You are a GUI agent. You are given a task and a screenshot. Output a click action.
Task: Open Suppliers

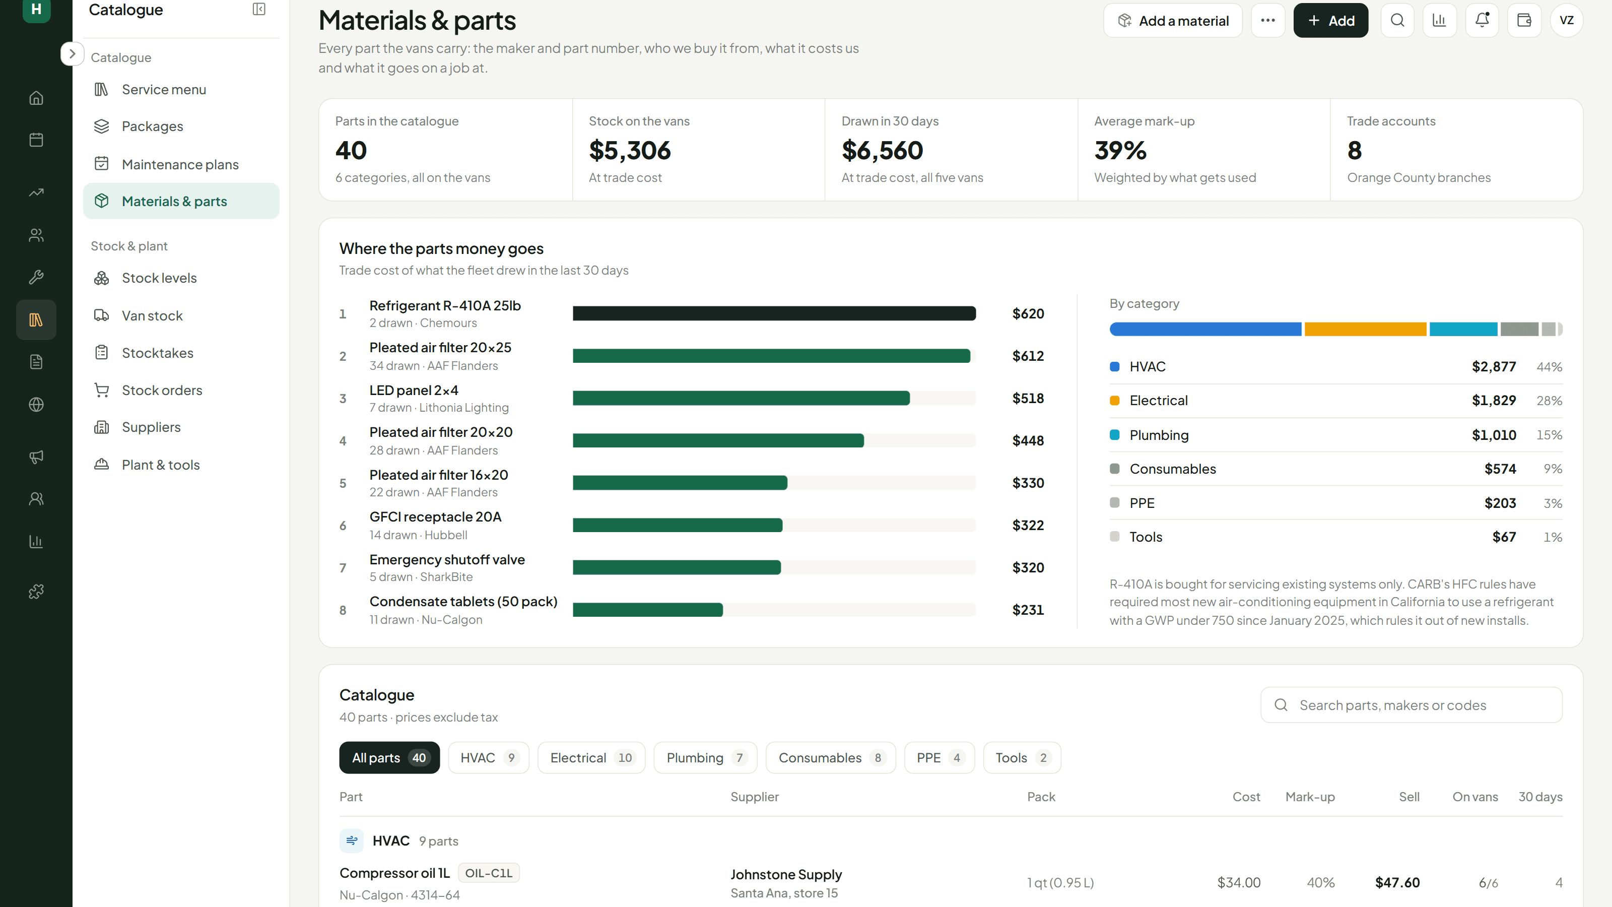click(x=181, y=427)
